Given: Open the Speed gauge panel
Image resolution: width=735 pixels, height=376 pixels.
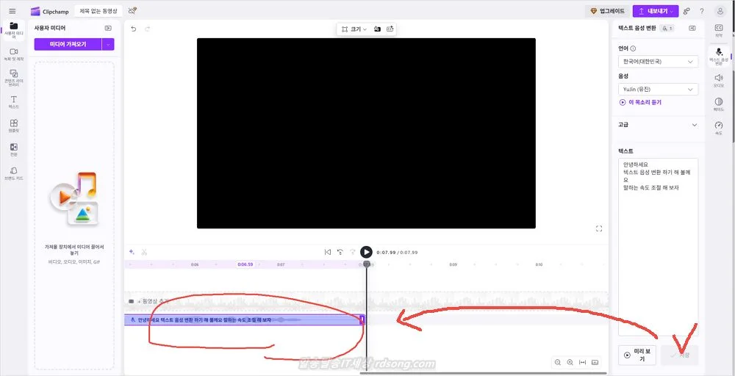Looking at the screenshot, I should [x=719, y=127].
